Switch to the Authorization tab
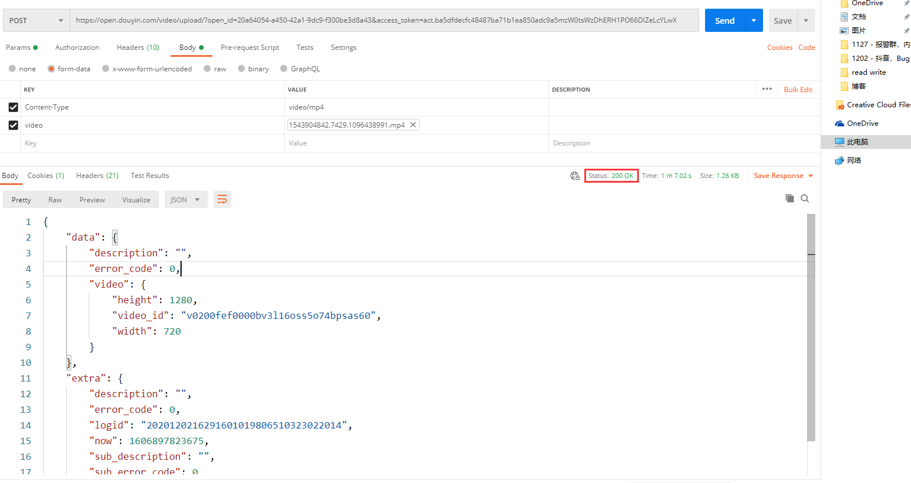 click(x=77, y=48)
